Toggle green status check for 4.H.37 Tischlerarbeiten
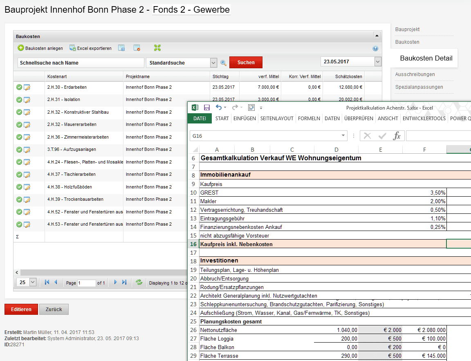The width and height of the screenshot is (471, 361). (x=19, y=175)
